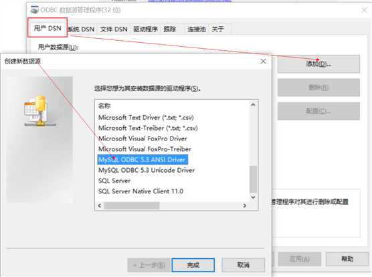The width and height of the screenshot is (372, 277).
Task: Select SQL Server Native Client 11.0
Action: coord(141,191)
